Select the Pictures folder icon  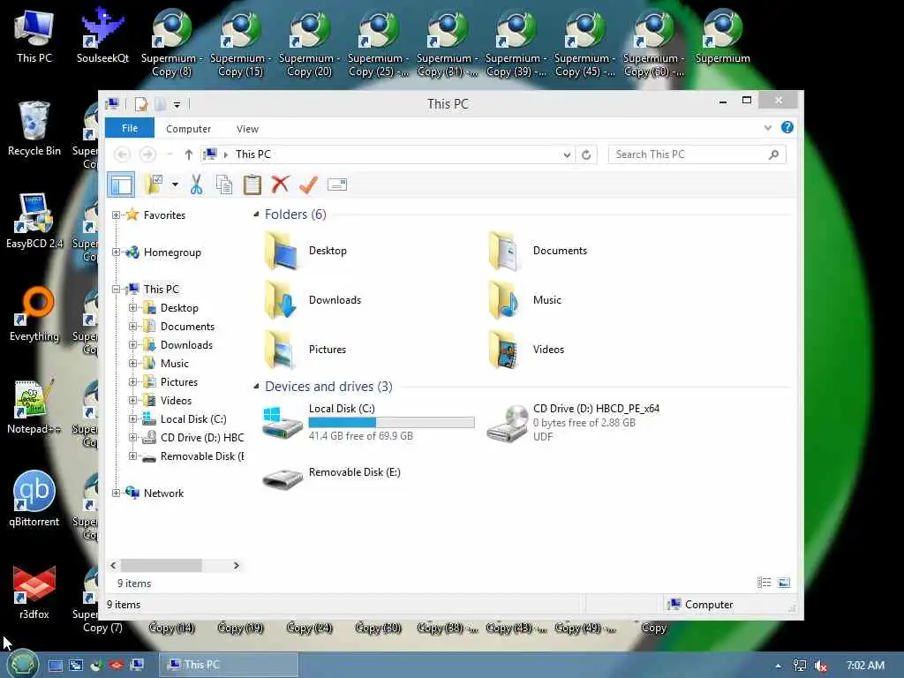[x=282, y=350]
